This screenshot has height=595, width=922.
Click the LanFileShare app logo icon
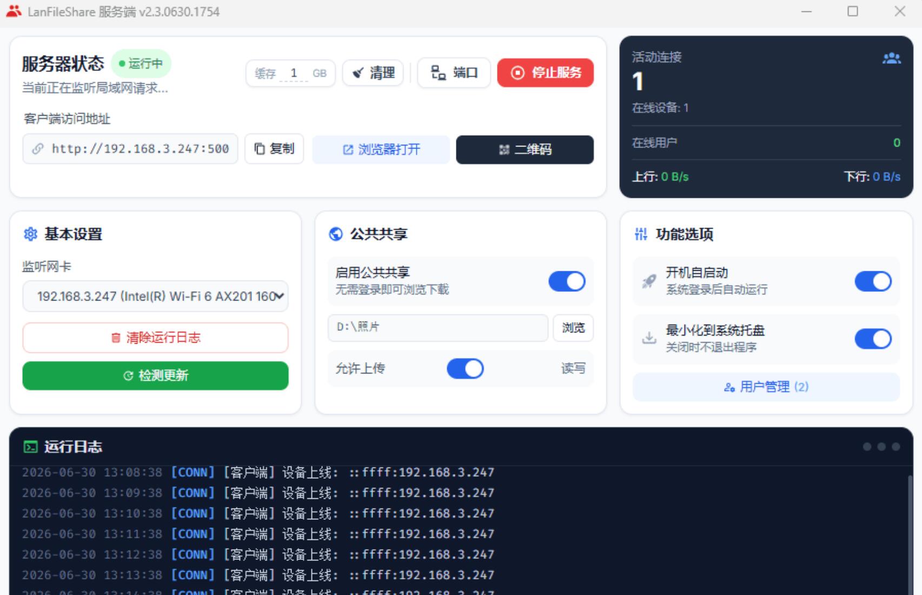coord(14,11)
